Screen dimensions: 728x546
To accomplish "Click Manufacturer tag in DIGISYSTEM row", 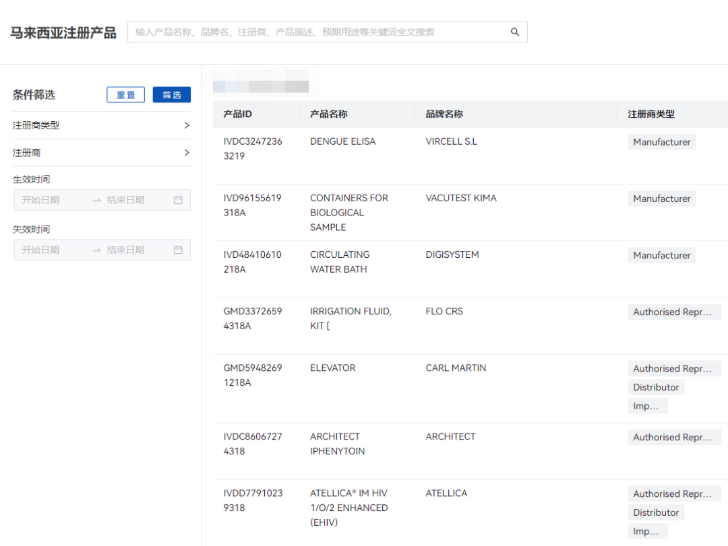I will coord(662,255).
